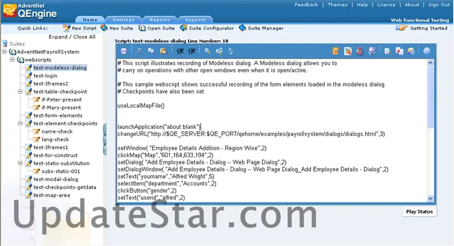454x246 pixels.
Task: Select the test-map-area script
Action: [52, 195]
